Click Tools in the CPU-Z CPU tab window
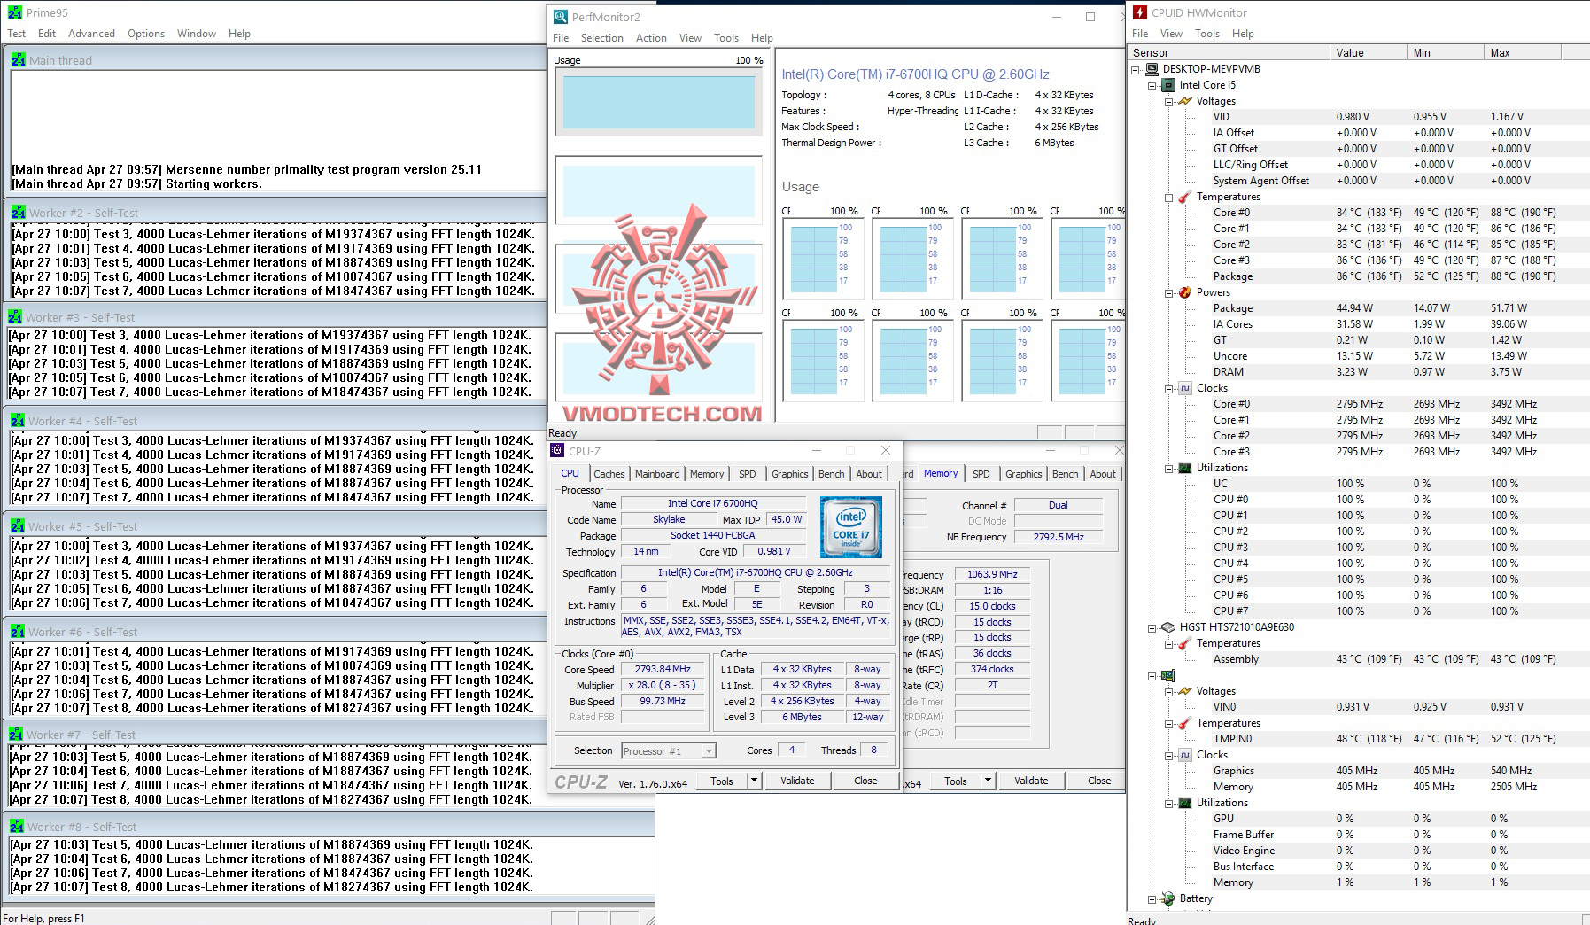Viewport: 1590px width, 925px height. (x=722, y=781)
